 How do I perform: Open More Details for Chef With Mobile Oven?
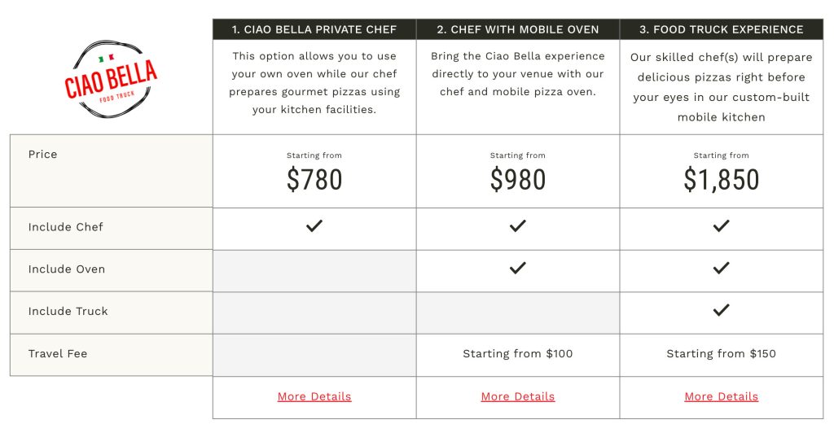pos(517,396)
